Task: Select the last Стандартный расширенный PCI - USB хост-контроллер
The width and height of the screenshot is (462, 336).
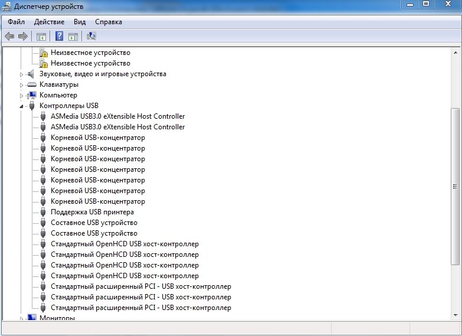Action: click(141, 308)
